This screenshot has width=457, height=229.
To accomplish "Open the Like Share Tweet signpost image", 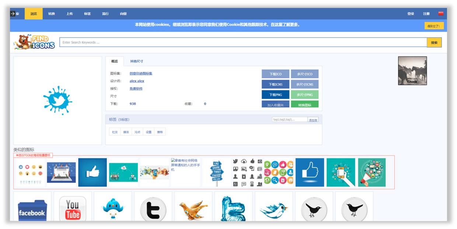I will [216, 172].
